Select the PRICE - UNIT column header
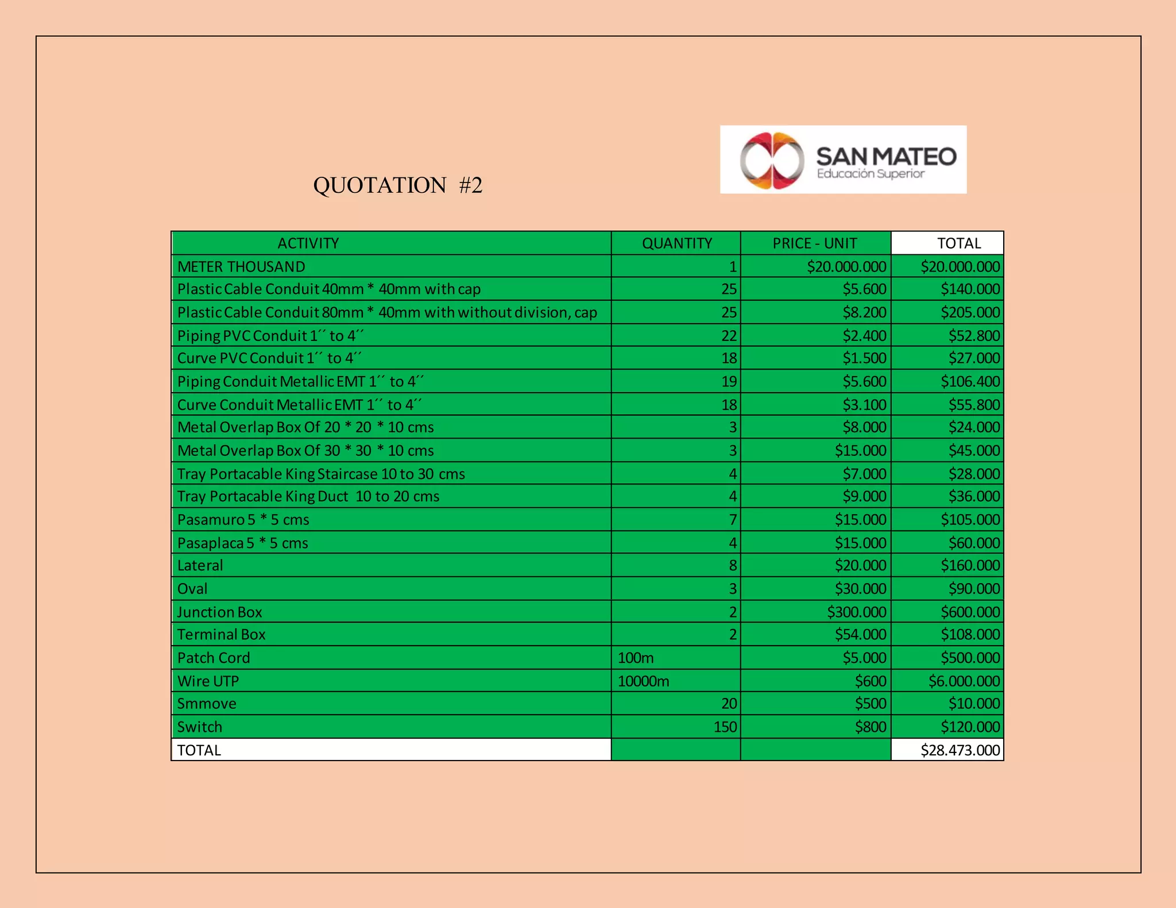This screenshot has width=1176, height=908. click(x=815, y=243)
